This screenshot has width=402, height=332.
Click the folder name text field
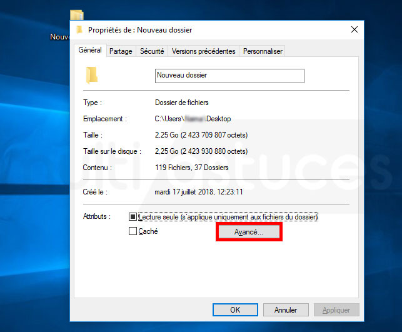tap(229, 76)
